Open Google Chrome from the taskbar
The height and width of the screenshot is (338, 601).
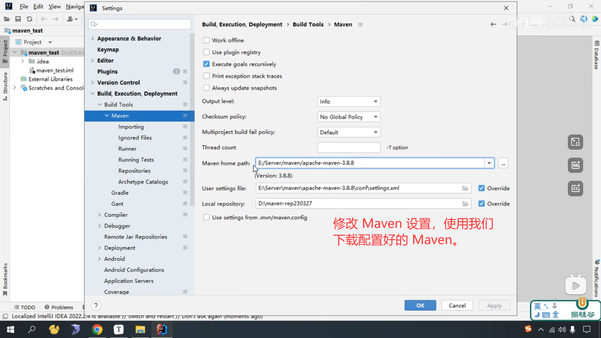pyautogui.click(x=97, y=330)
